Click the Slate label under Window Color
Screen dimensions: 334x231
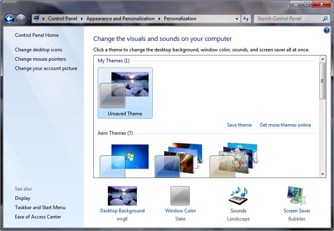pos(180,219)
